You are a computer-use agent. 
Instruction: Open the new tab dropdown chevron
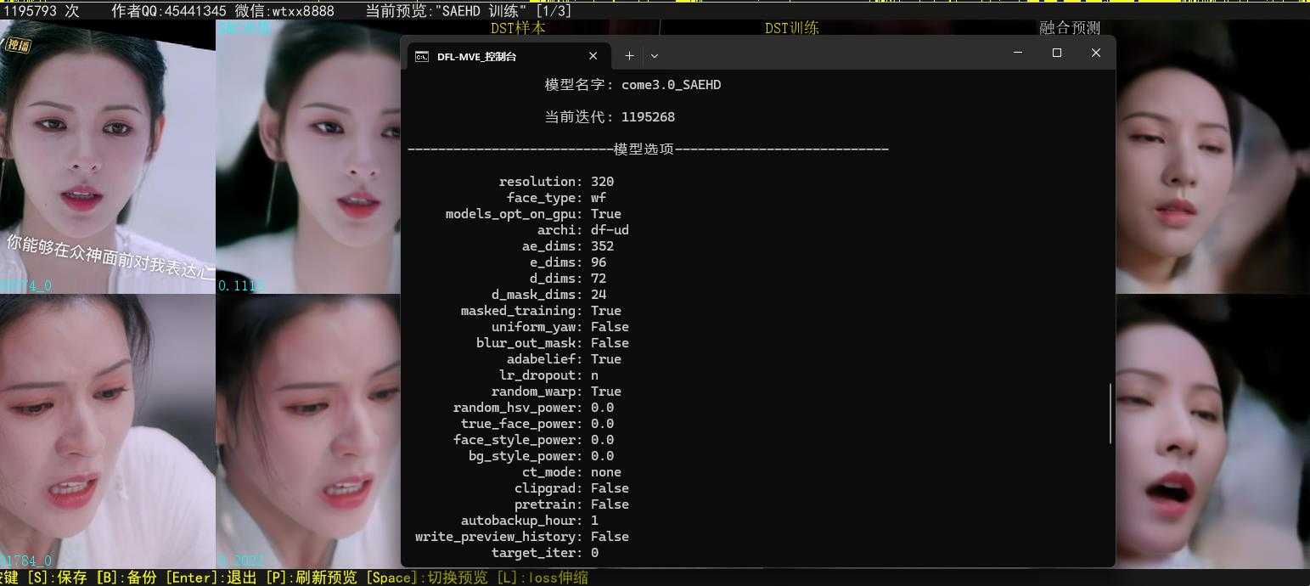coord(654,55)
